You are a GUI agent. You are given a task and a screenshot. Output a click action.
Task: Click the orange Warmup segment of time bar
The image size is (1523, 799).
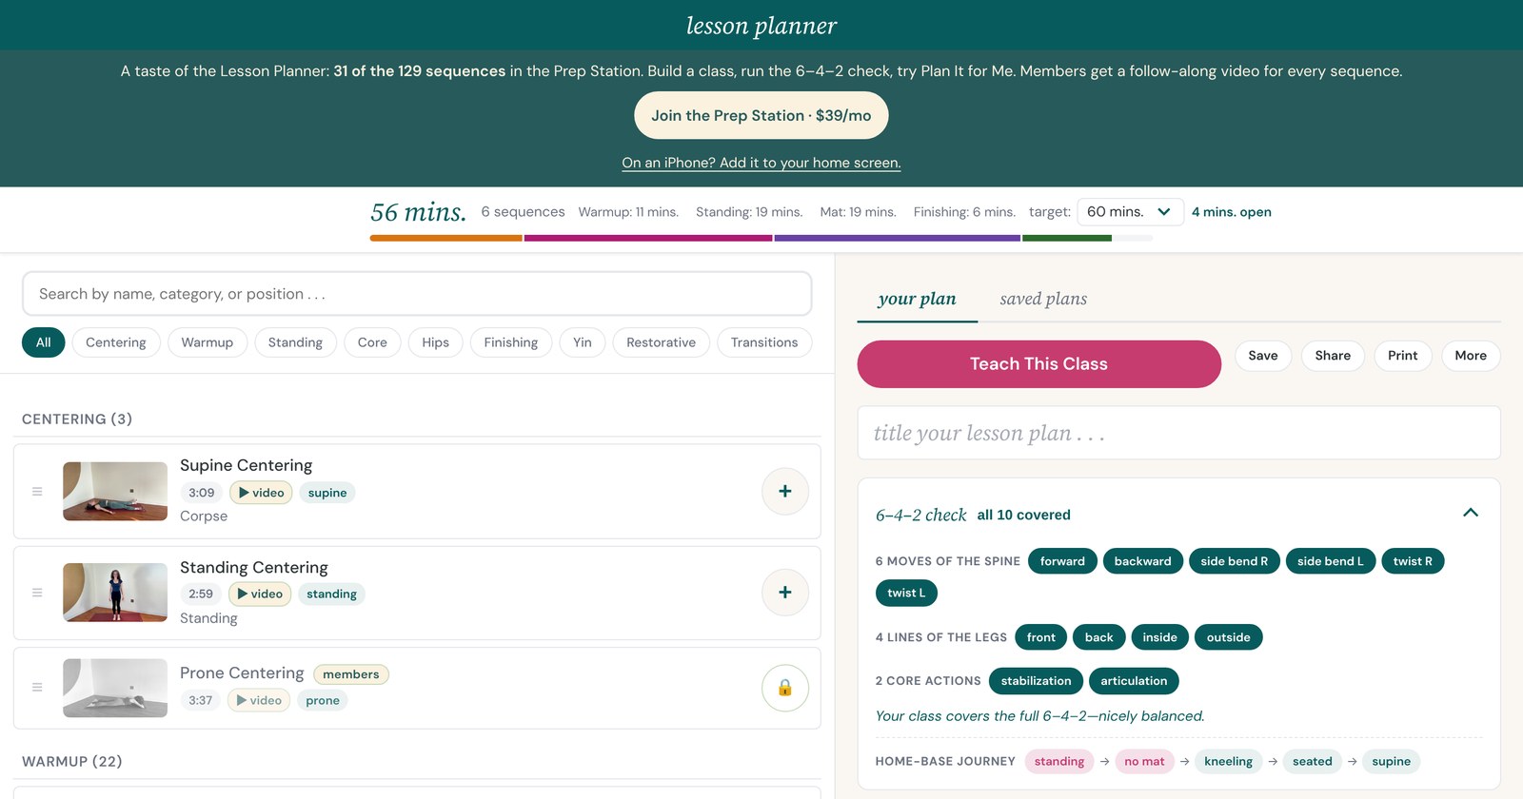click(446, 238)
